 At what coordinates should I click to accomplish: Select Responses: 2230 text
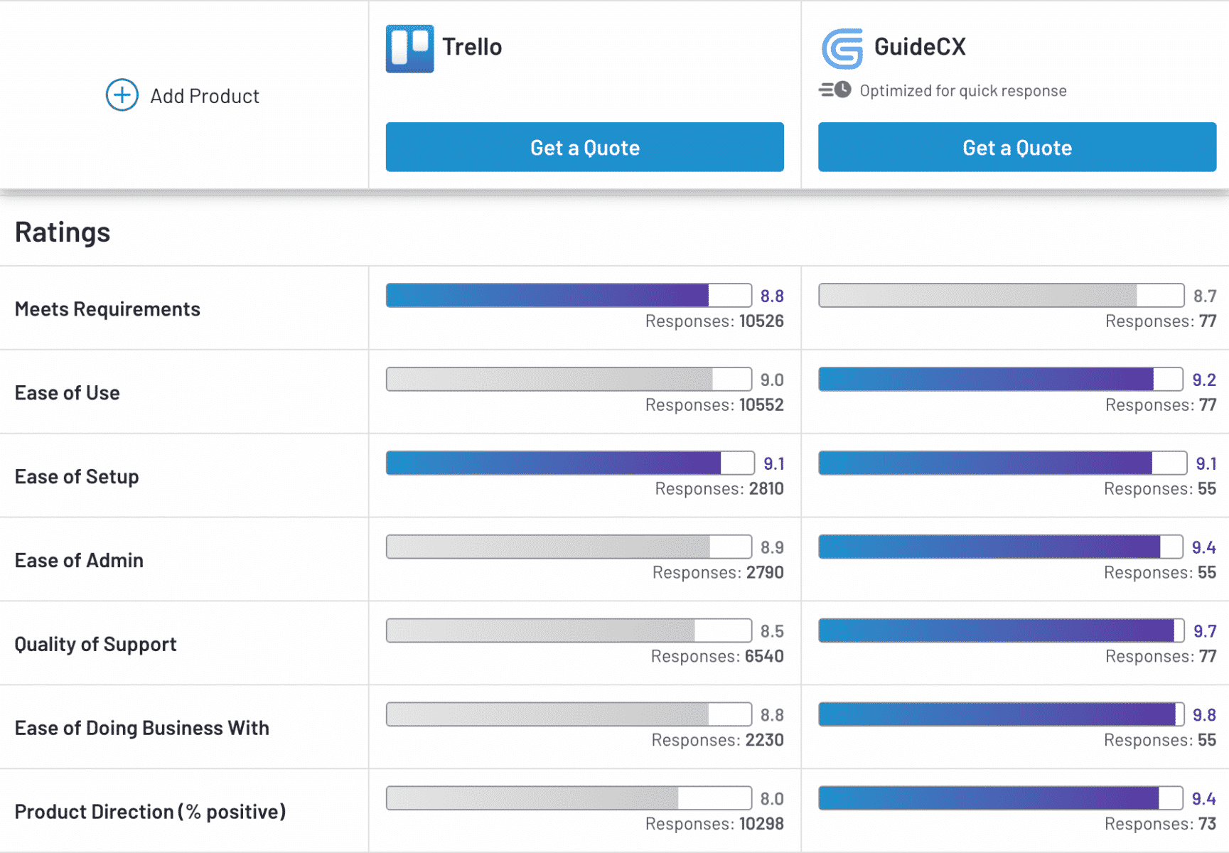pyautogui.click(x=718, y=741)
